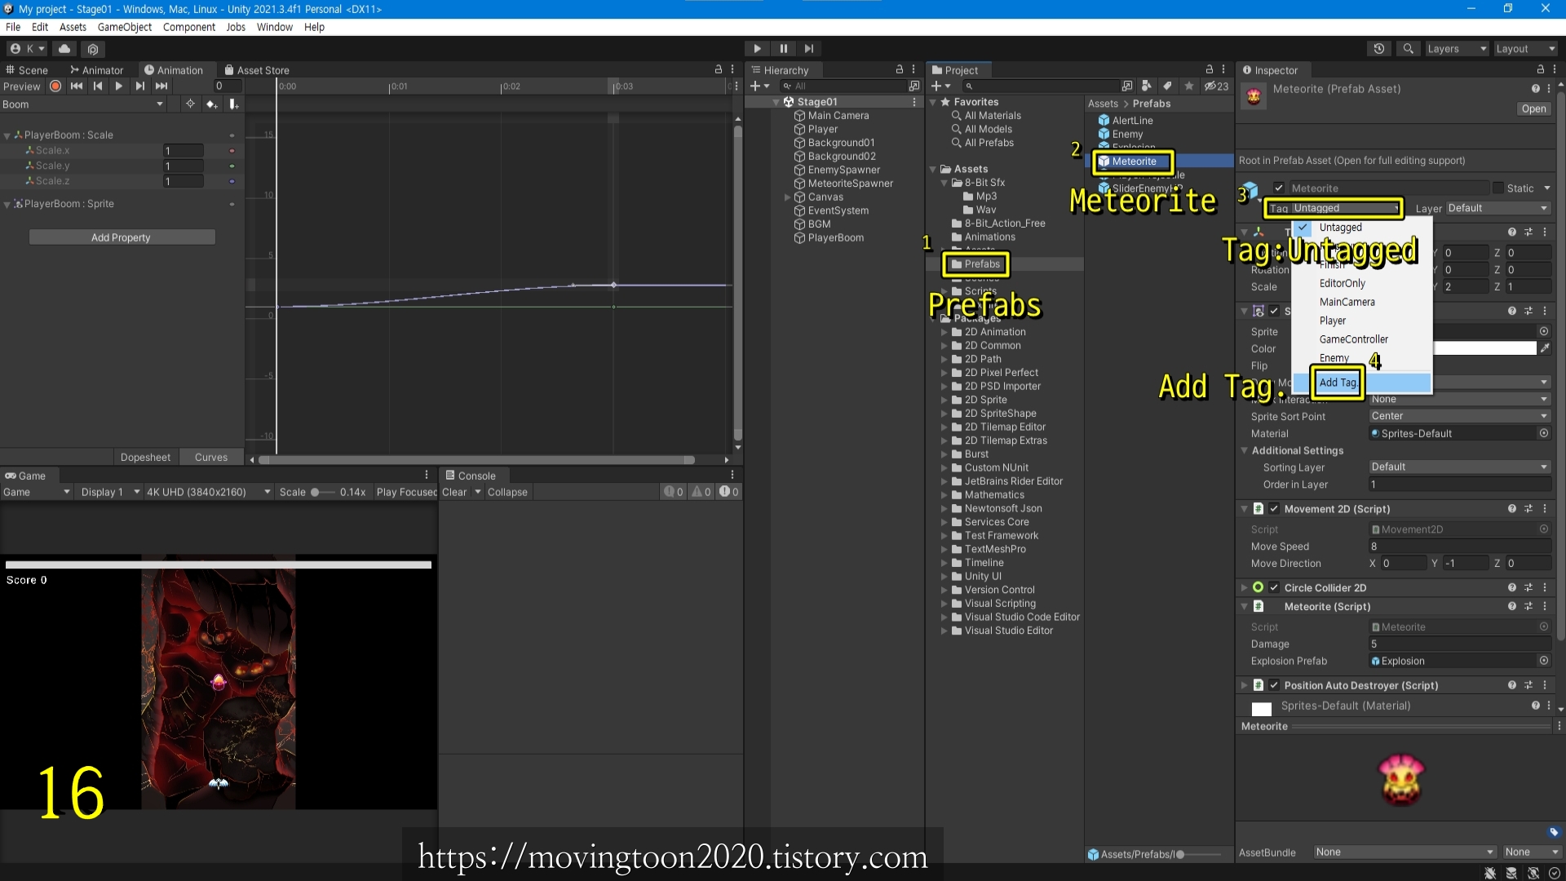
Task: Open the Sorting Layer dropdown
Action: pyautogui.click(x=1459, y=467)
